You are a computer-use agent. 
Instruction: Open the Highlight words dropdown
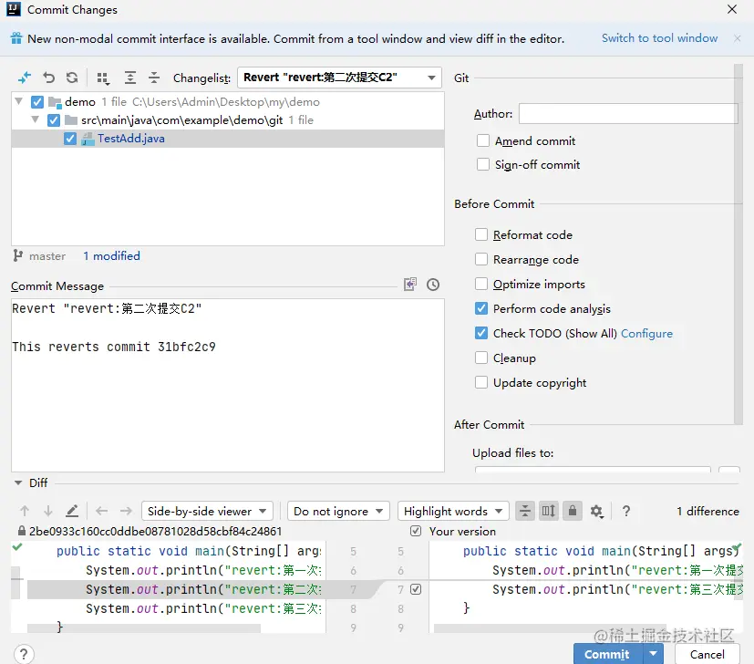pyautogui.click(x=453, y=511)
